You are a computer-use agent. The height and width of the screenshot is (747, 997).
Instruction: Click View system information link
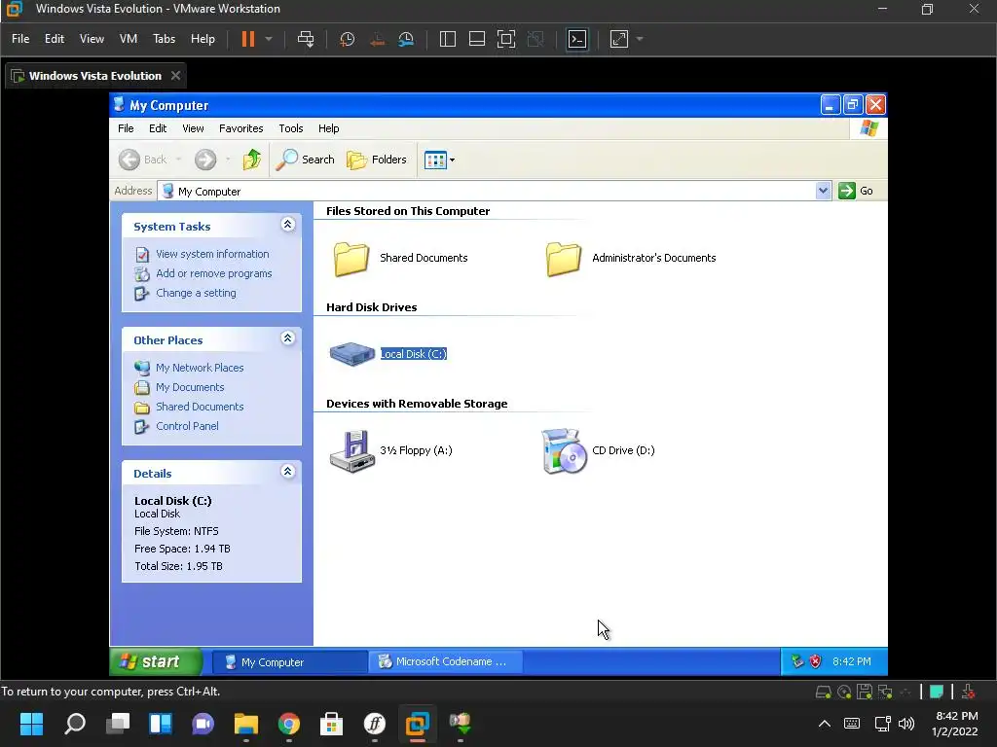click(x=212, y=254)
